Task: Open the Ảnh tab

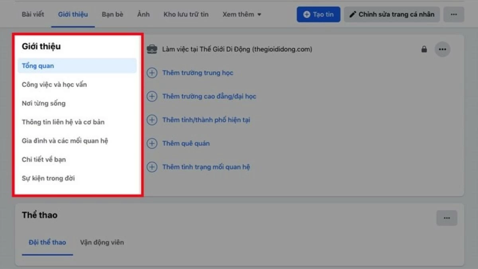Action: tap(143, 14)
